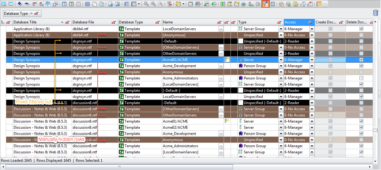381x170 pixels.
Task: Click the highlighted show filtered rows icon
Action: [x=265, y=4]
